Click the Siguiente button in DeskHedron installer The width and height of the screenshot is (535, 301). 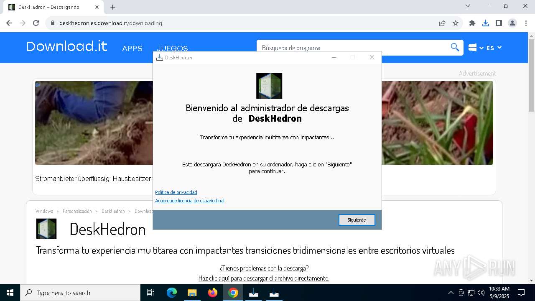[357, 220]
